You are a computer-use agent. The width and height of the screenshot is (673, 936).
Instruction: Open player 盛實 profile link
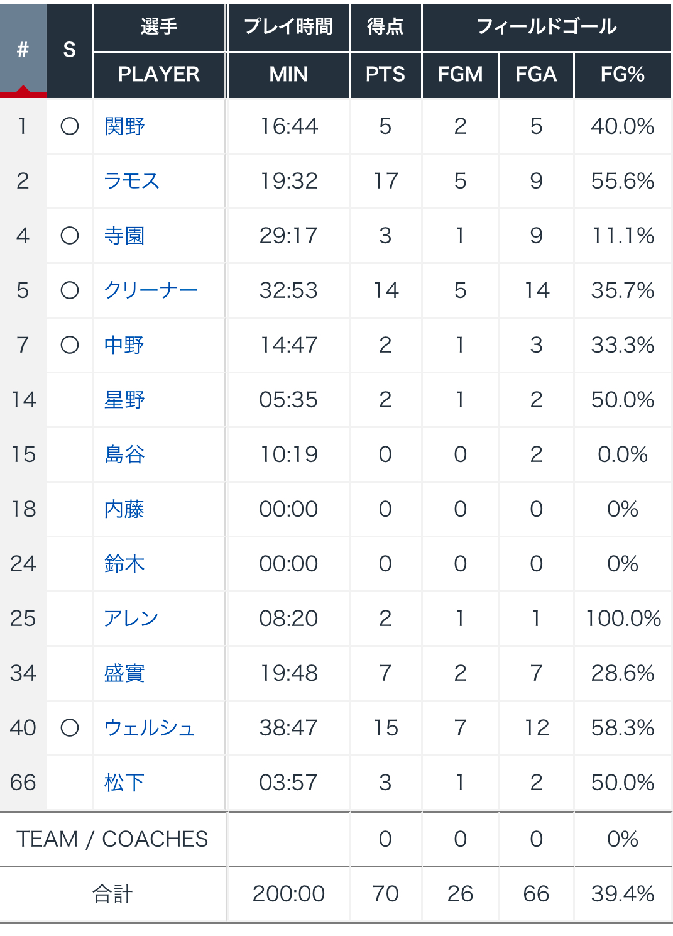pyautogui.click(x=124, y=673)
